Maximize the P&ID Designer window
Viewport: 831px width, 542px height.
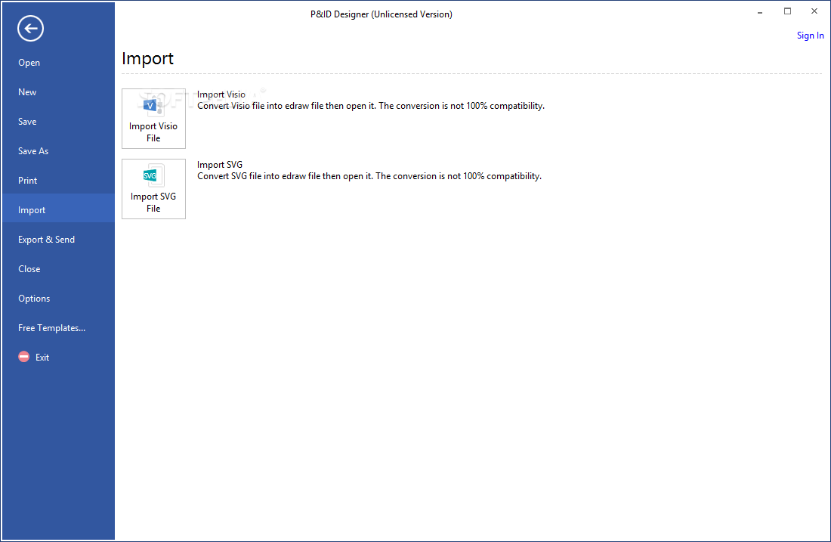787,11
